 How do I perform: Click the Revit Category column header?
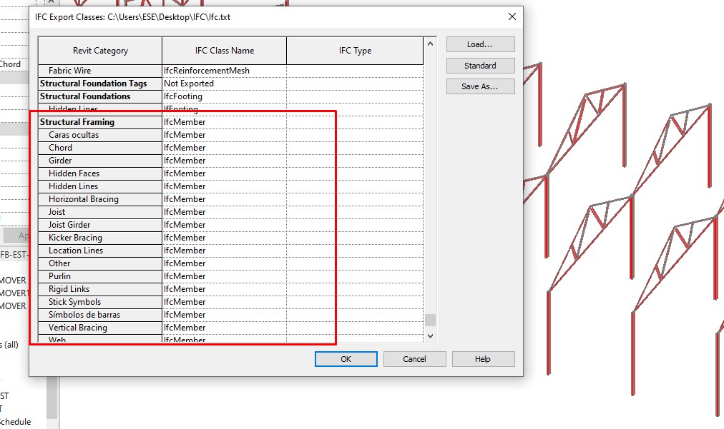pyautogui.click(x=100, y=50)
